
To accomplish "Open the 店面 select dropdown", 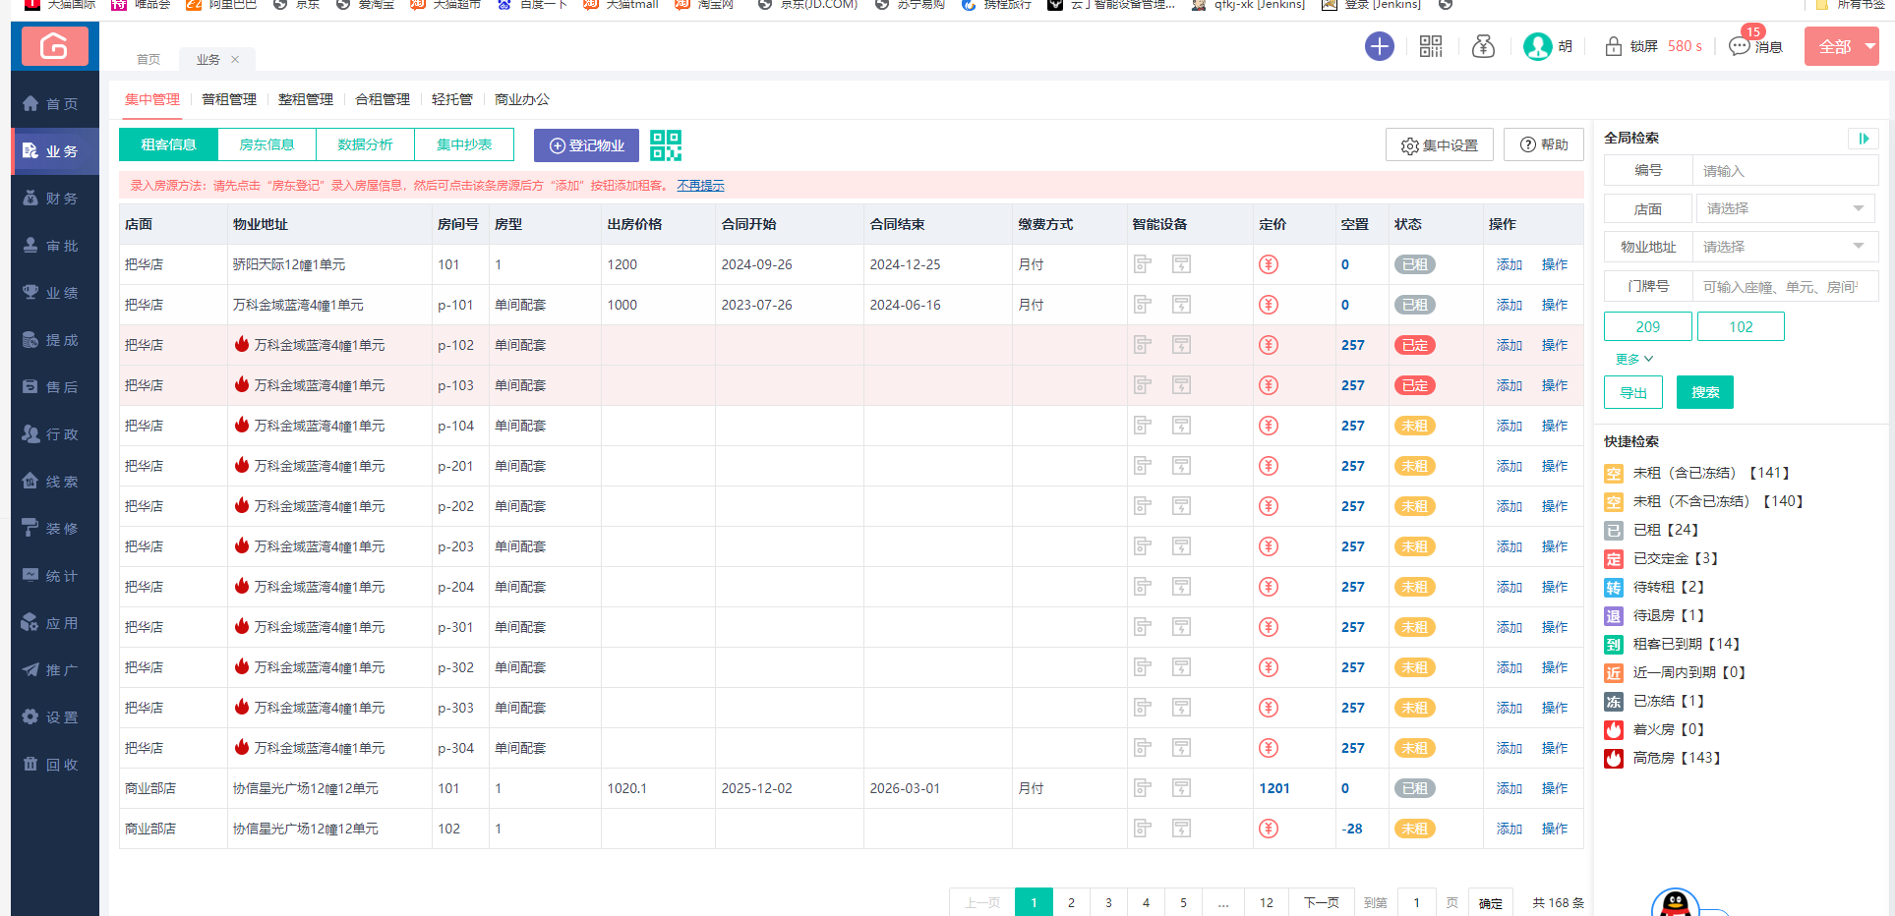I will [1785, 208].
